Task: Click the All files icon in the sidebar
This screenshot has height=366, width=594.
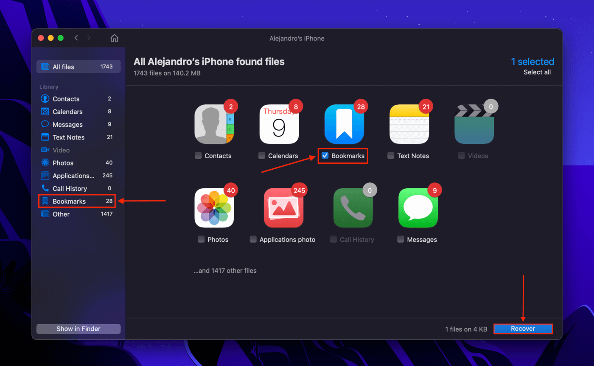Action: pyautogui.click(x=45, y=67)
